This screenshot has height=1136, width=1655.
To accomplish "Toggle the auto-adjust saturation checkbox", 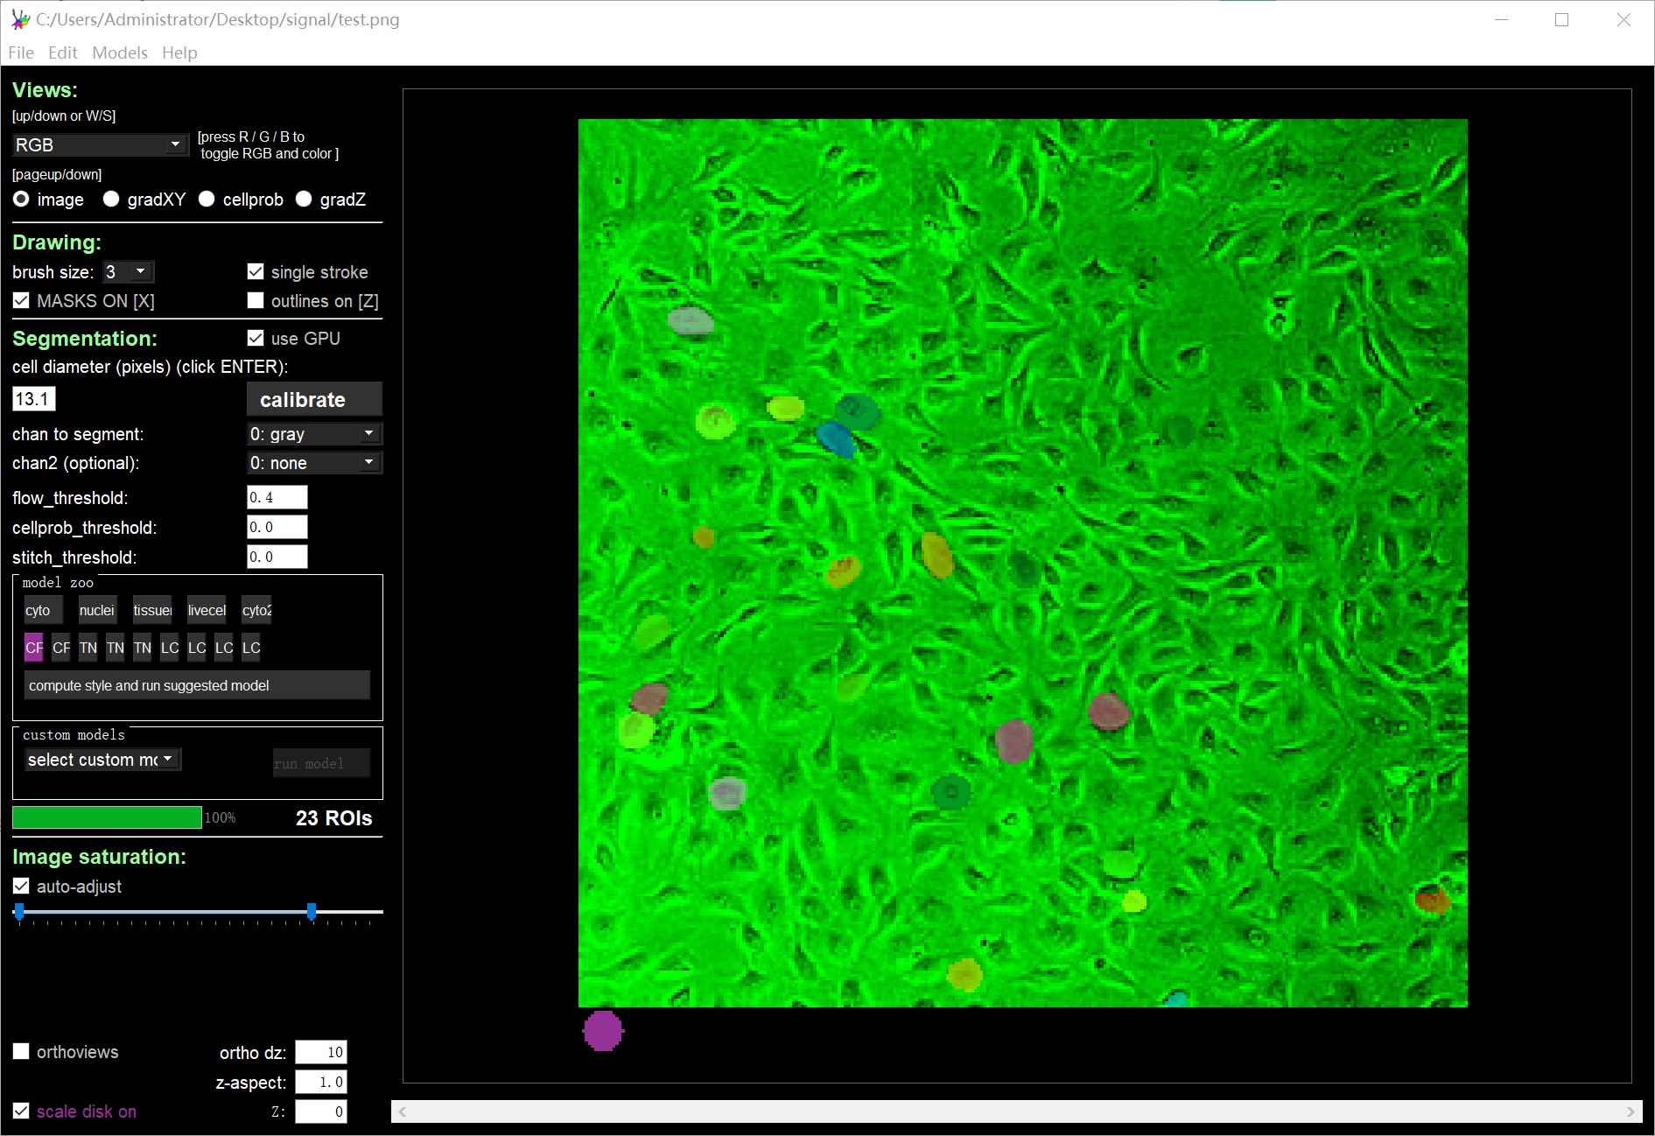I will click(x=21, y=887).
